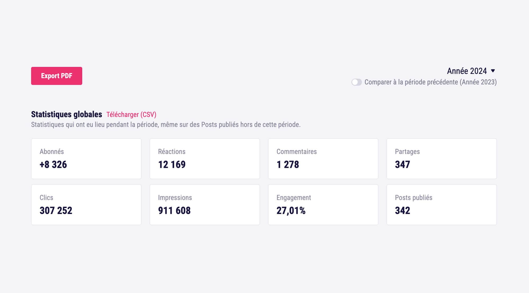Select the Impressions statistics card
The width and height of the screenshot is (529, 293).
[x=205, y=205]
